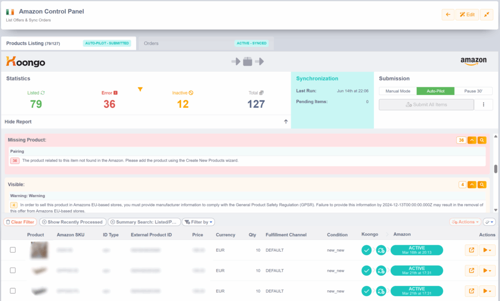Screen dimensions: 500x301
Task: Click the sync icon in the Mar 16th row
Action: click(381, 250)
